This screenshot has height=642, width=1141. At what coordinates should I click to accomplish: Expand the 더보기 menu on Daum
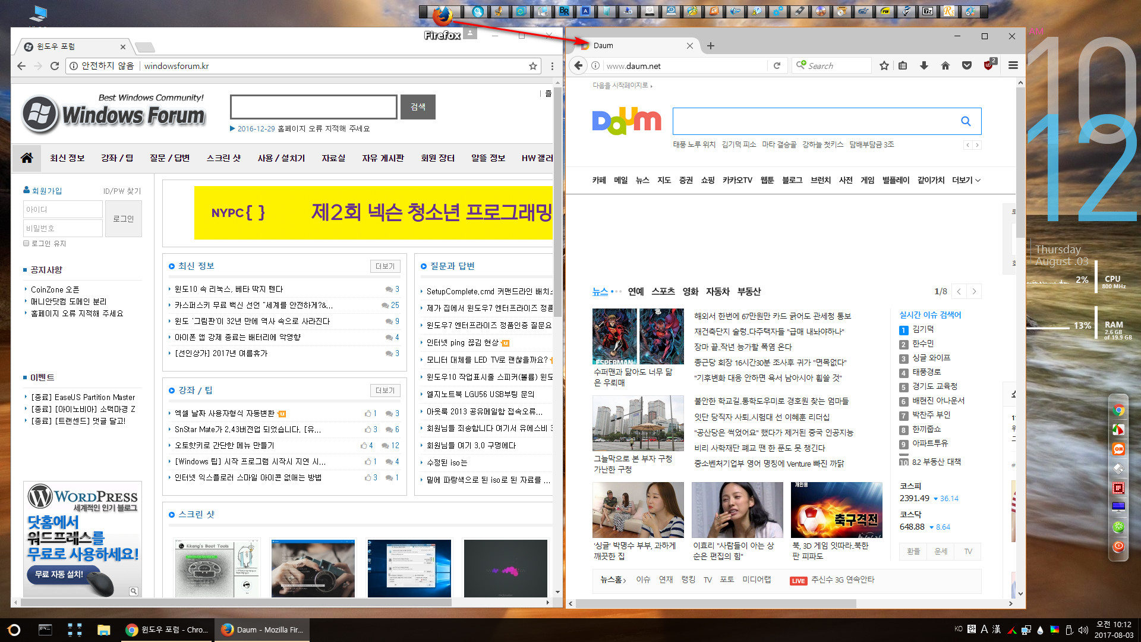(966, 180)
